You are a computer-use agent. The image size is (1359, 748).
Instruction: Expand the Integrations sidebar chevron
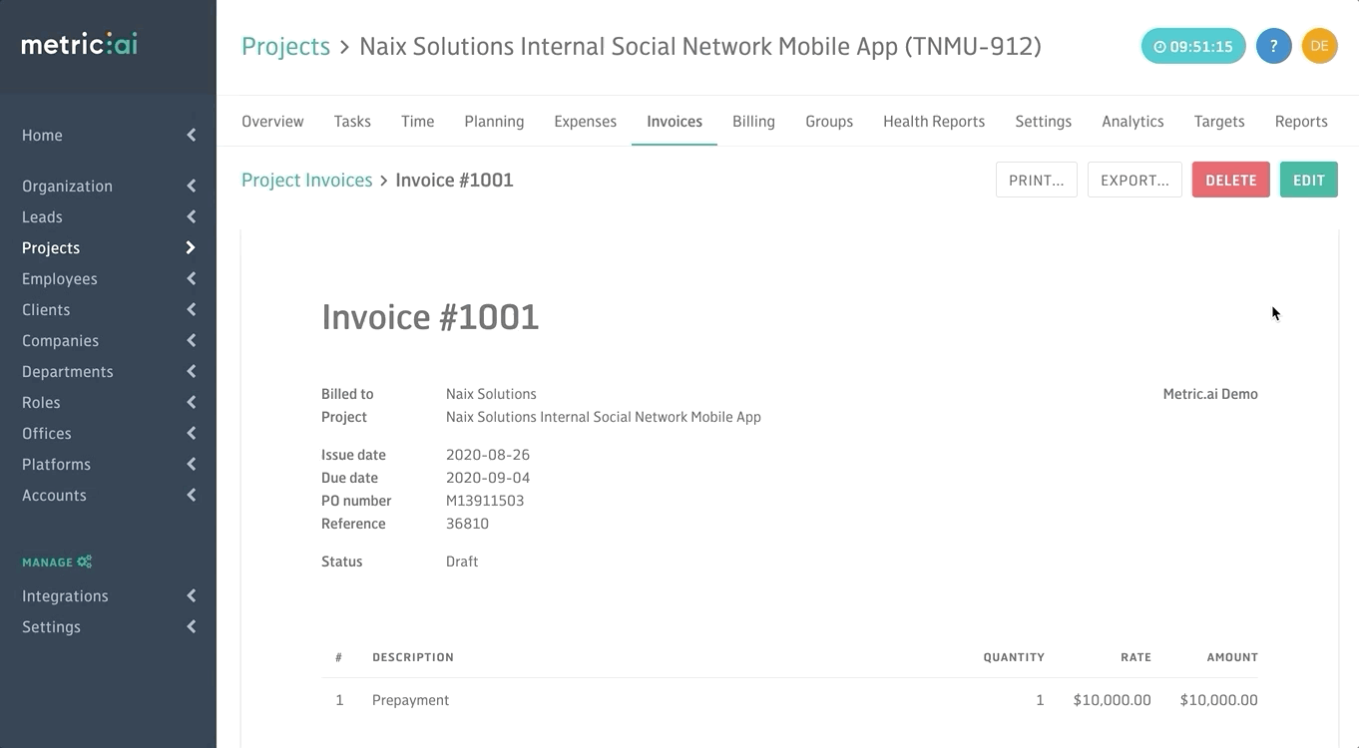point(191,595)
